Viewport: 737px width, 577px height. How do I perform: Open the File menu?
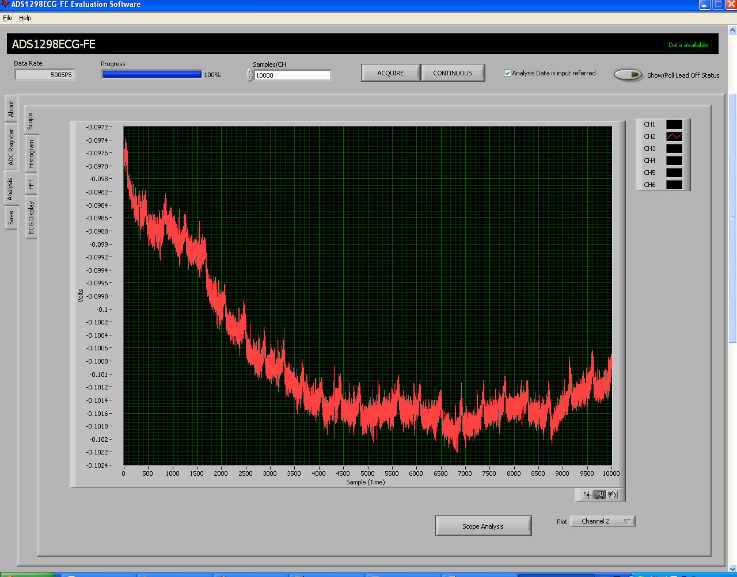pos(7,18)
